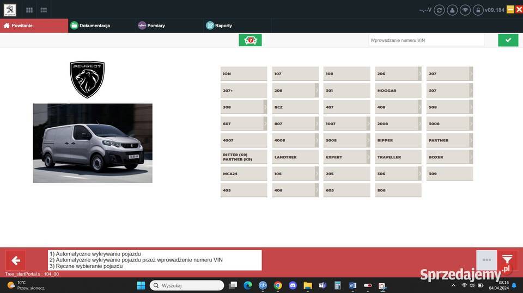Open the notification bell in tray
Screen dimensions: 523x293
(x=514, y=285)
